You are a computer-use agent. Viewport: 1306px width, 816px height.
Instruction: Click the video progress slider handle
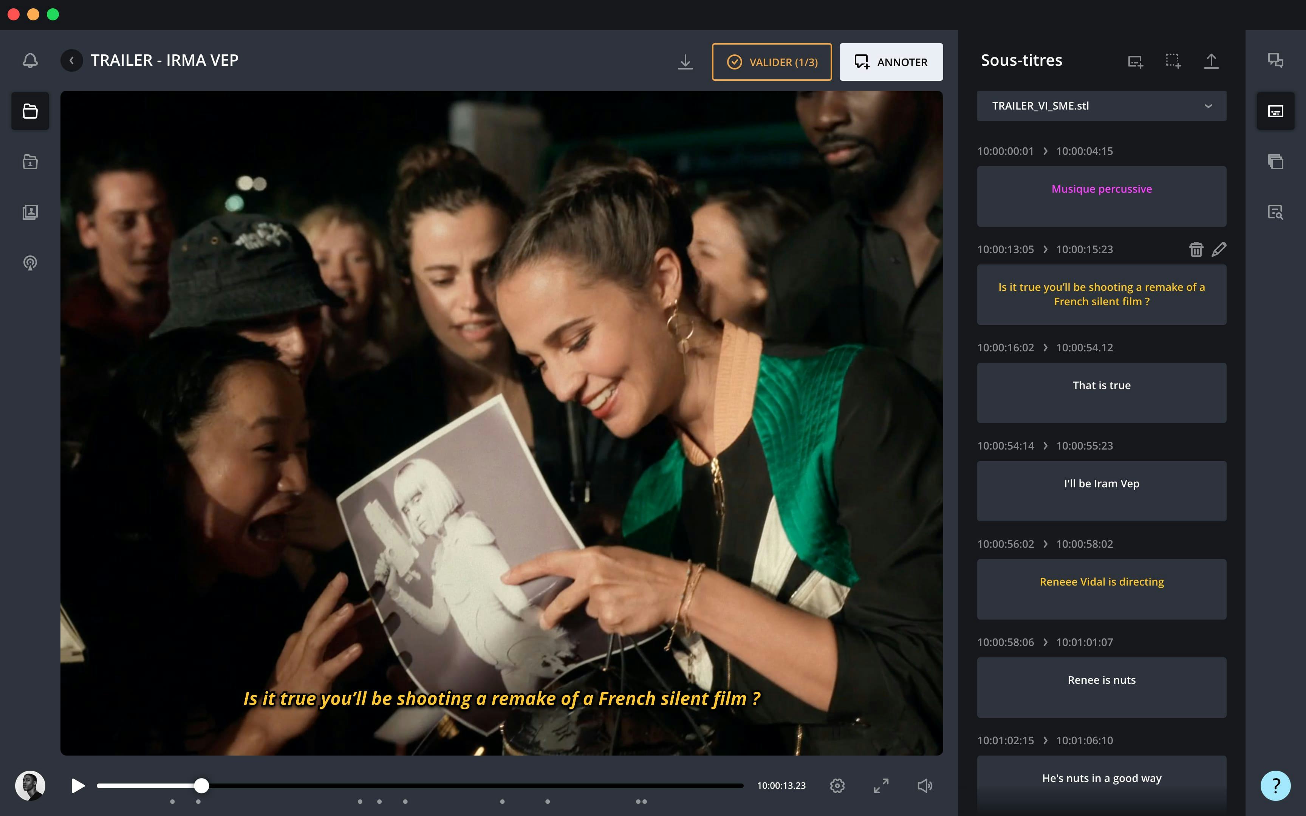(201, 786)
